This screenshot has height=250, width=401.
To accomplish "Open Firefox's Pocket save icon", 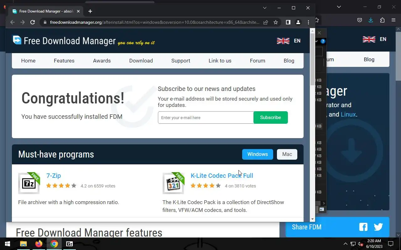I will click(x=360, y=20).
